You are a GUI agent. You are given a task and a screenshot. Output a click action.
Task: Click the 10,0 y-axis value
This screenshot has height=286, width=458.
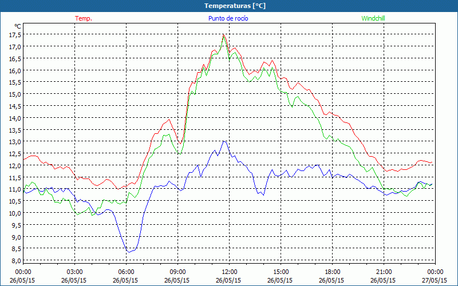tap(15, 213)
